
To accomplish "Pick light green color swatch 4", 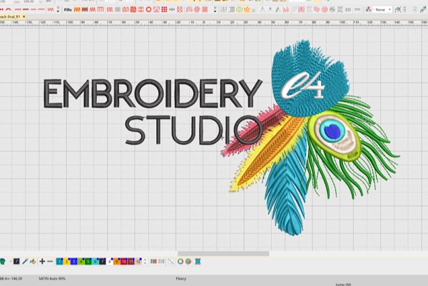I will pyautogui.click(x=81, y=262).
